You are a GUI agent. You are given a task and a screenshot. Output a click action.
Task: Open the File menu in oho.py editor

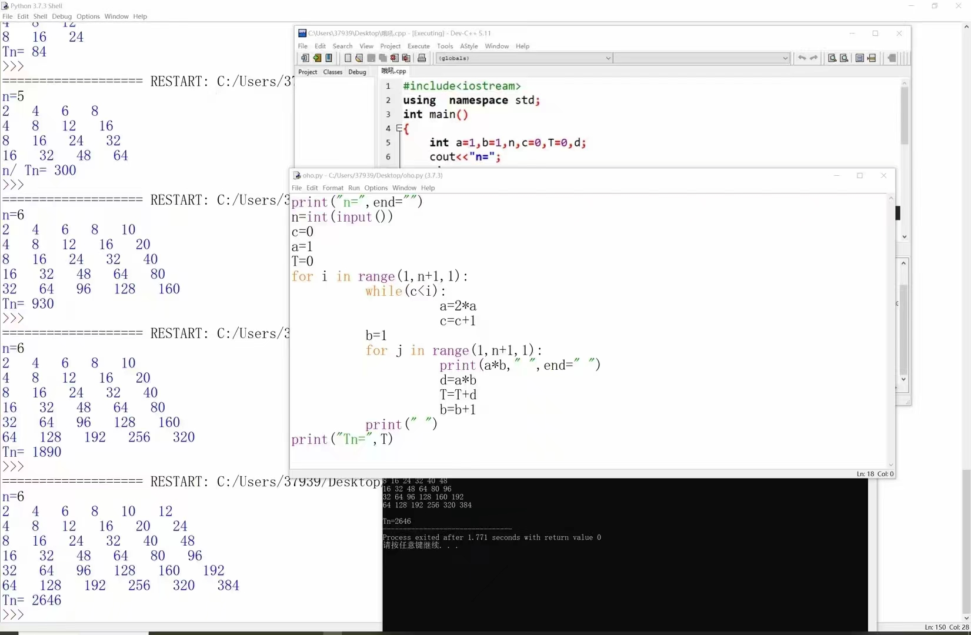click(x=296, y=188)
